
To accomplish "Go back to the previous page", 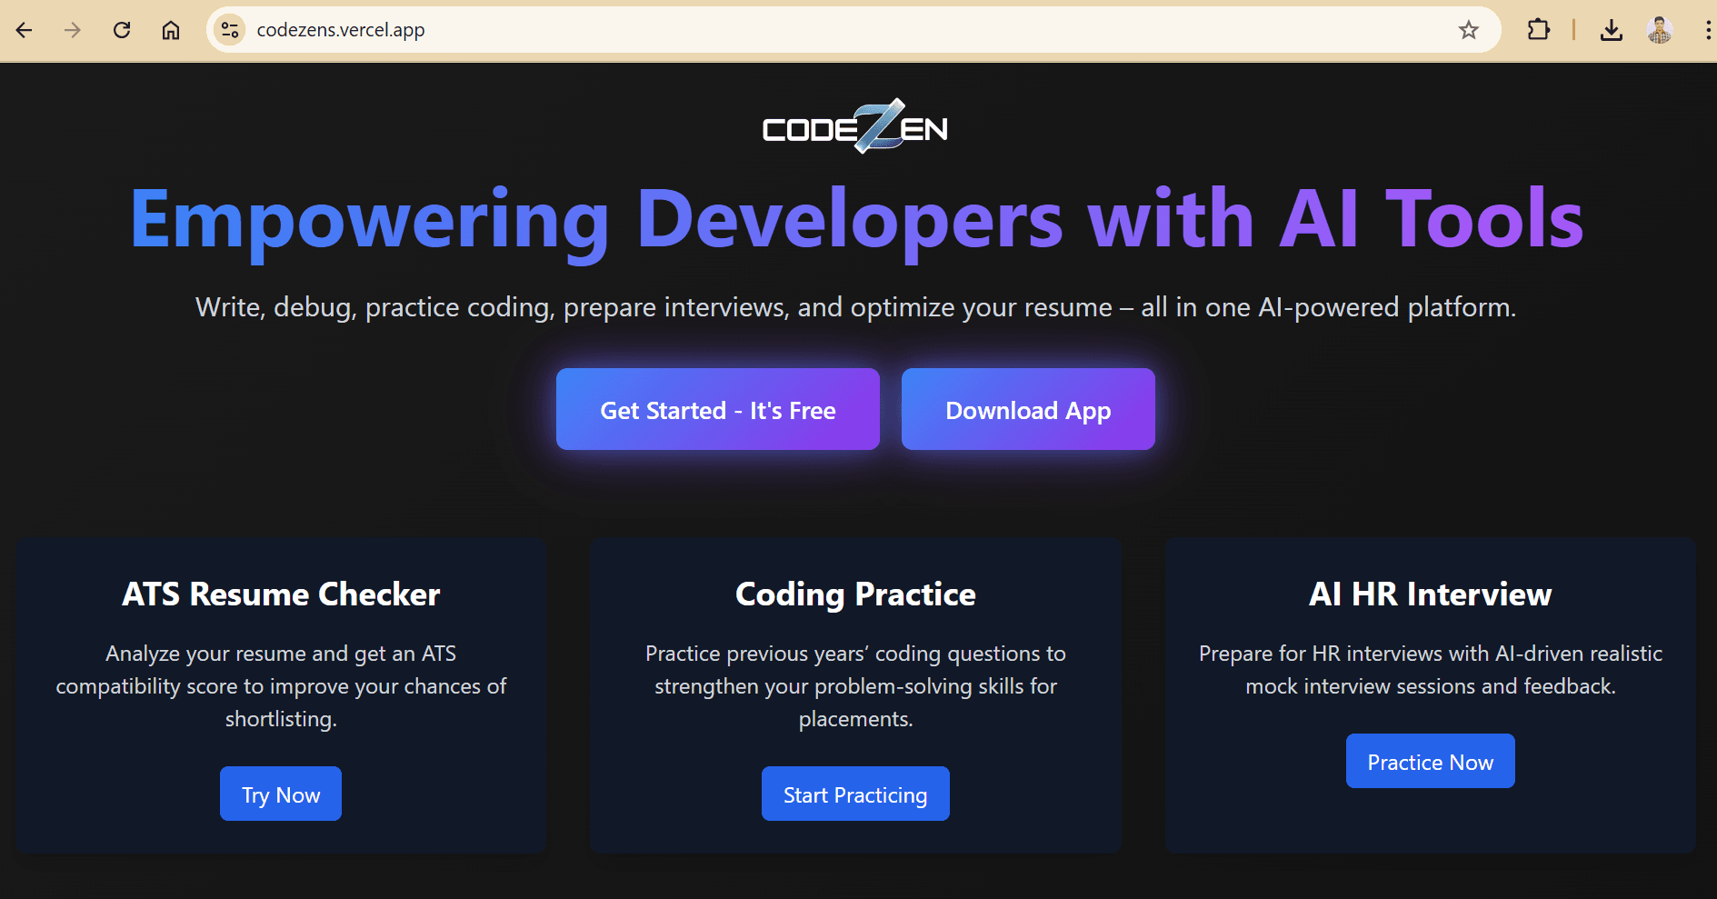I will (25, 30).
